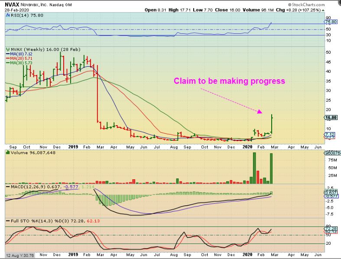Click the 75.80 RSI value tag

tap(331, 22)
